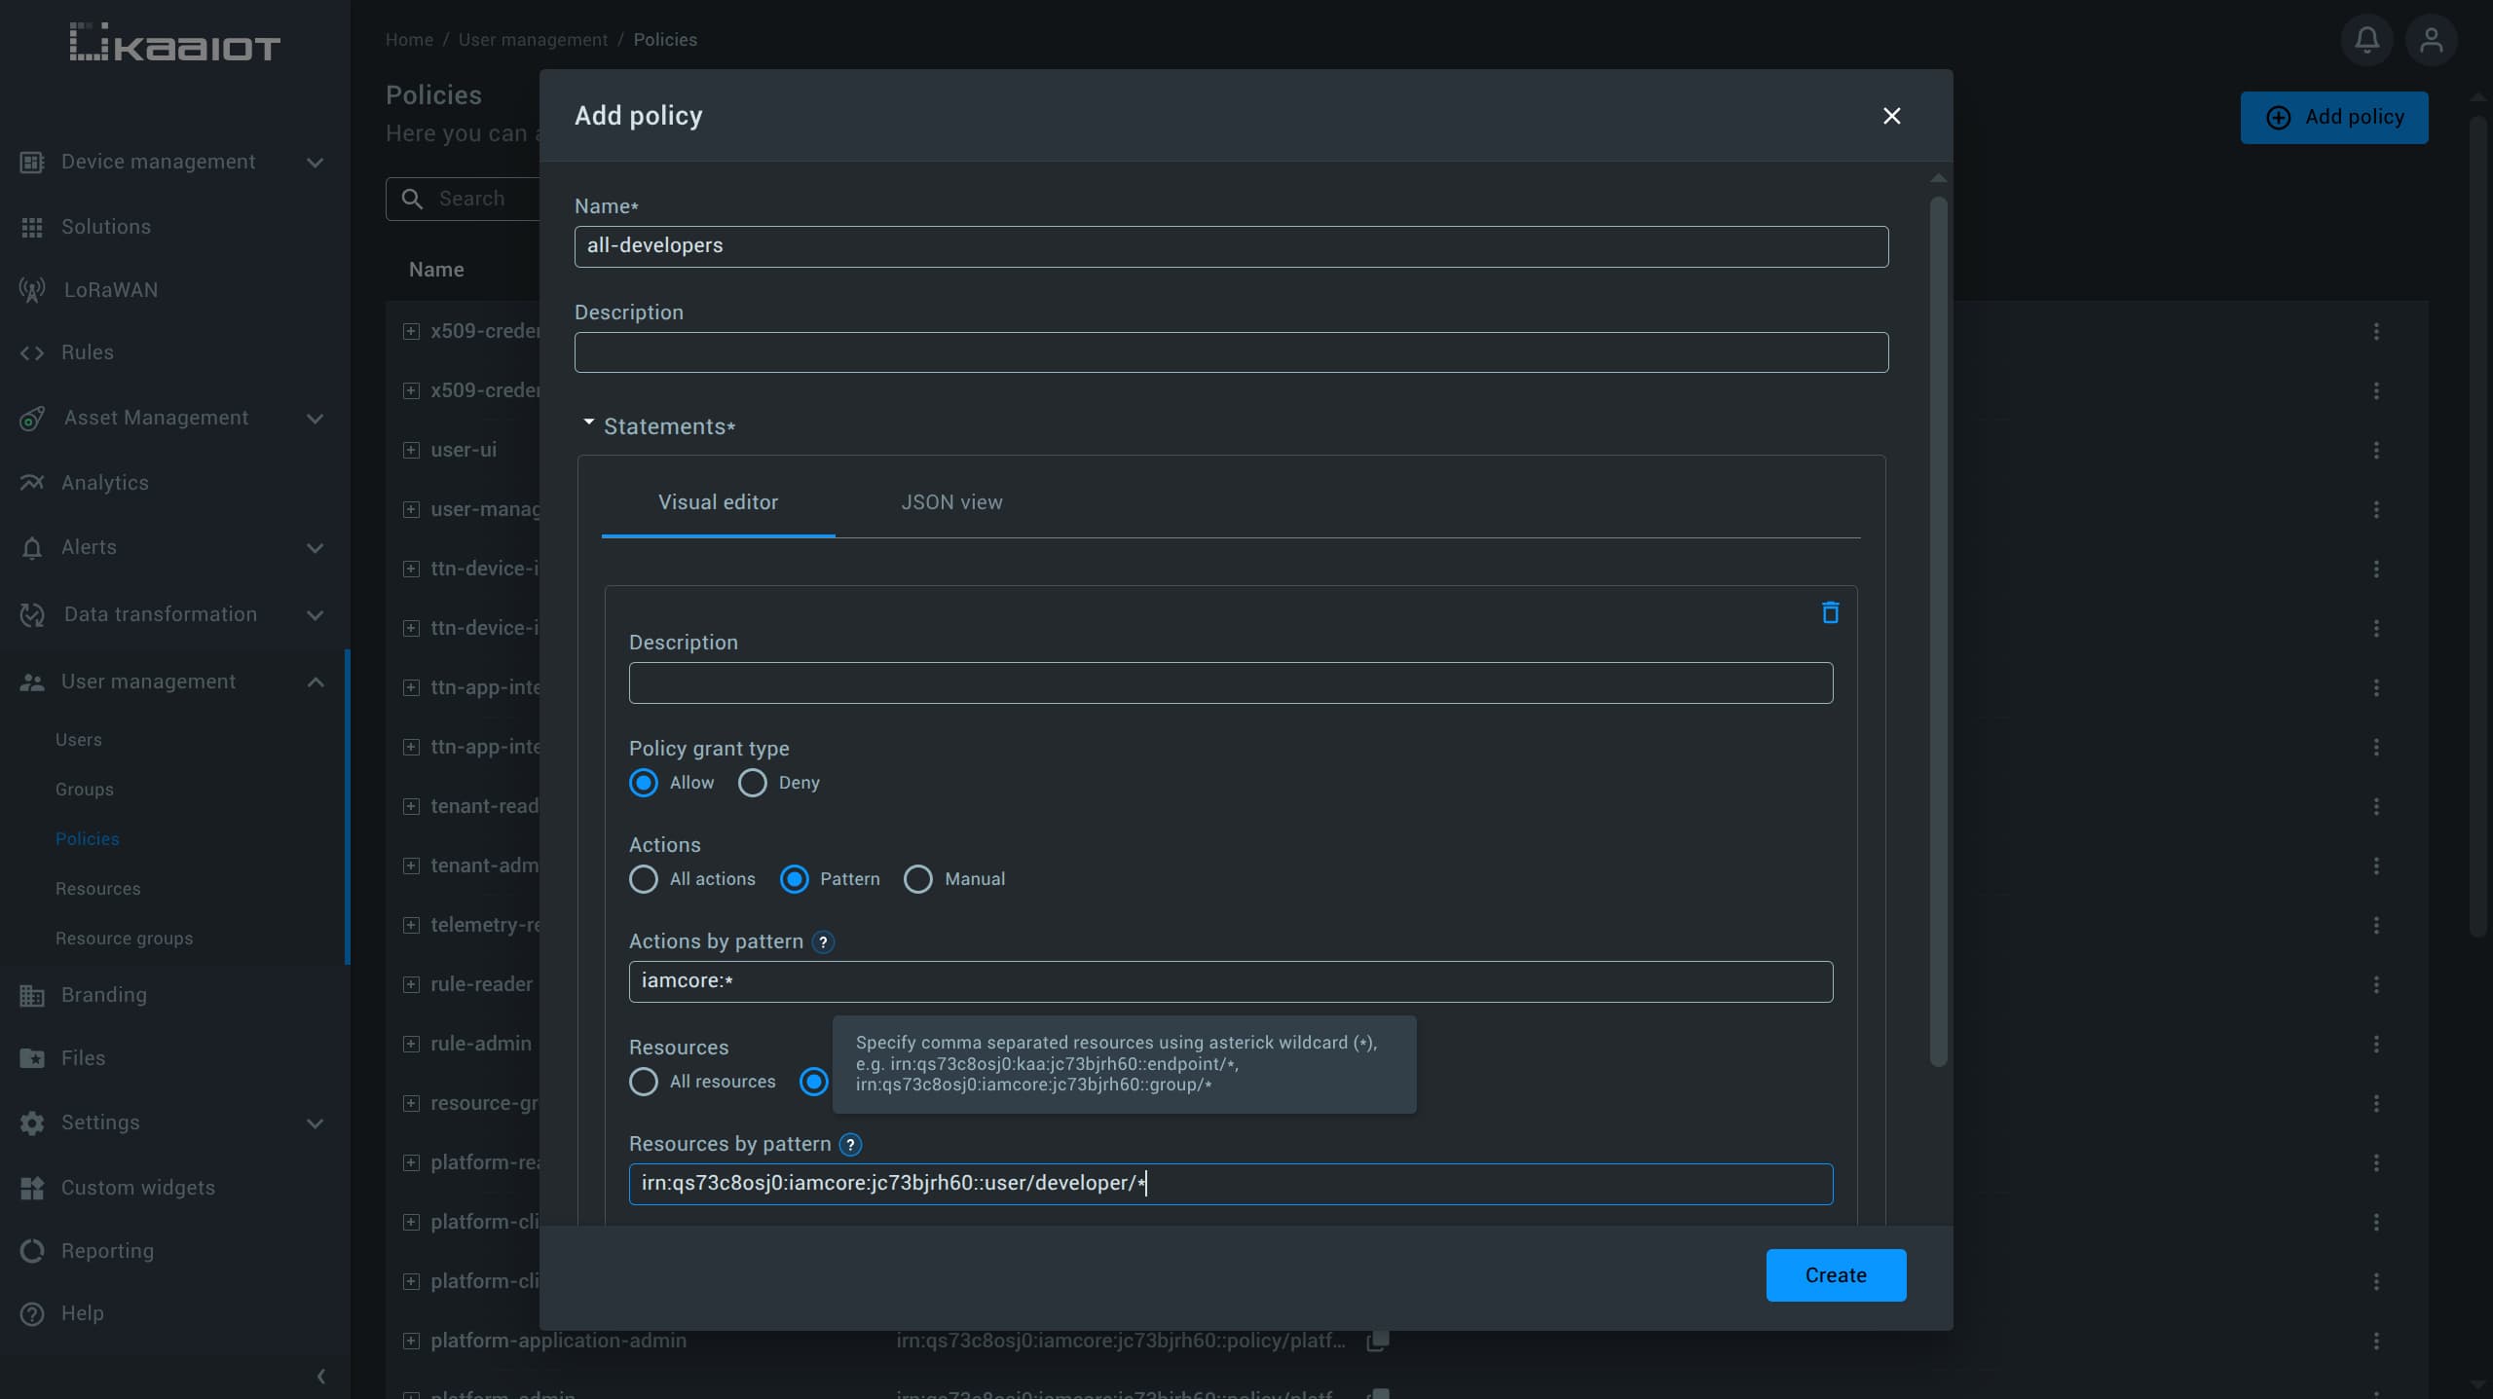This screenshot has width=2493, height=1399.
Task: Collapse the Statements section
Action: 588,423
